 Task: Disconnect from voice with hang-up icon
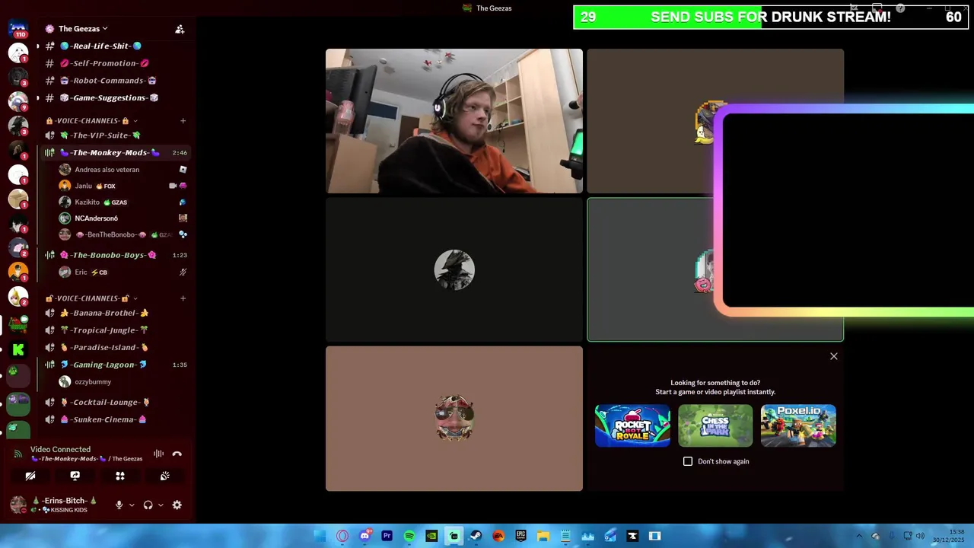tap(177, 454)
